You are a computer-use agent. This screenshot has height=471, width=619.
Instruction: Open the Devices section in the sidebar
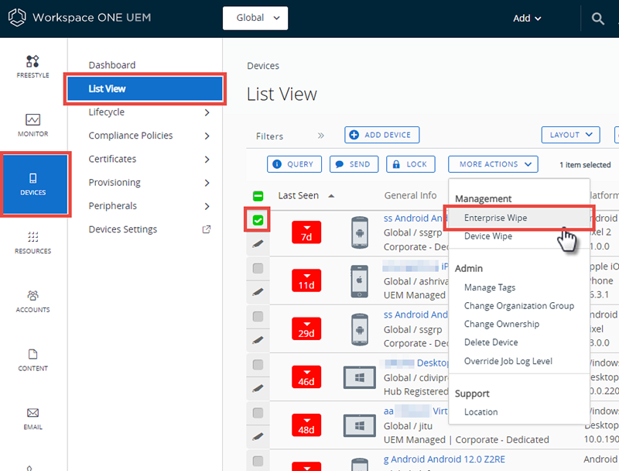coord(35,184)
